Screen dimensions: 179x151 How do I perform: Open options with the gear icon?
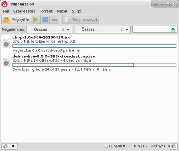pyautogui.click(x=5, y=146)
